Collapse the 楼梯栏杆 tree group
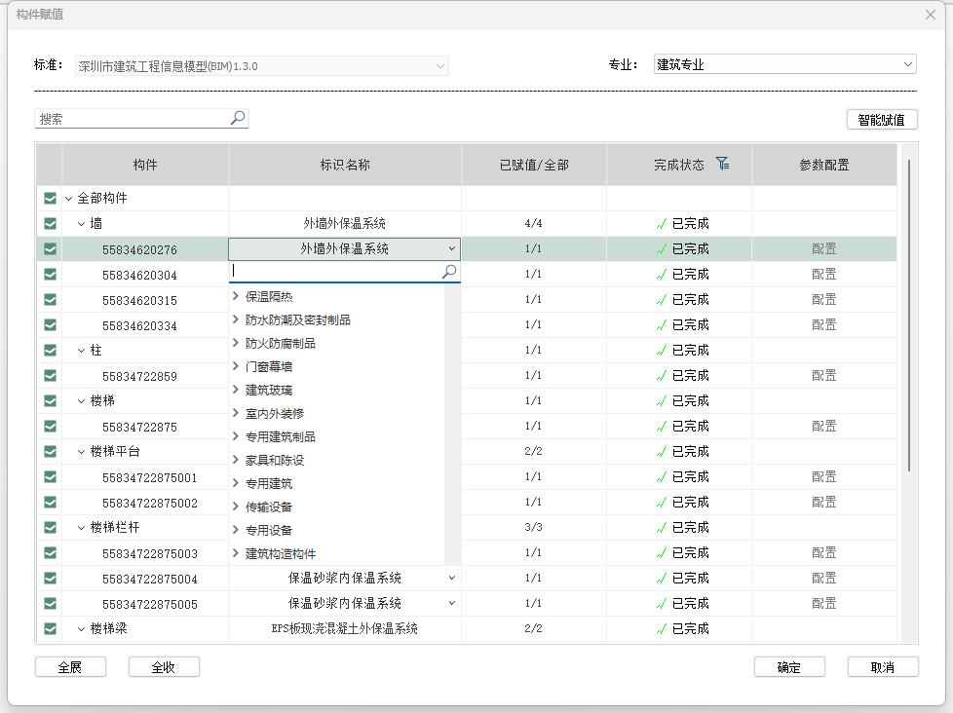953x713 pixels. (x=82, y=528)
